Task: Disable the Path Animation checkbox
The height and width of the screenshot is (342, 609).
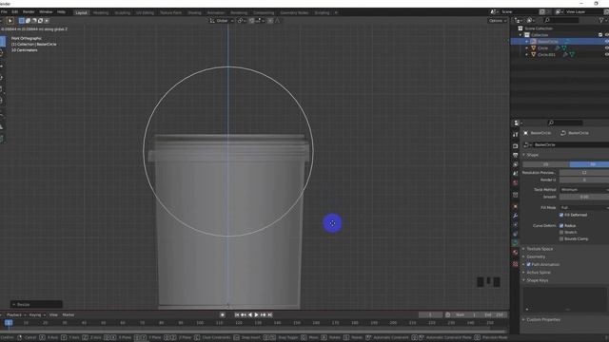Action: pos(529,264)
